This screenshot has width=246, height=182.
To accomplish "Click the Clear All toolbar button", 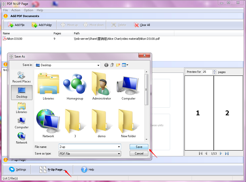I will pos(142,25).
